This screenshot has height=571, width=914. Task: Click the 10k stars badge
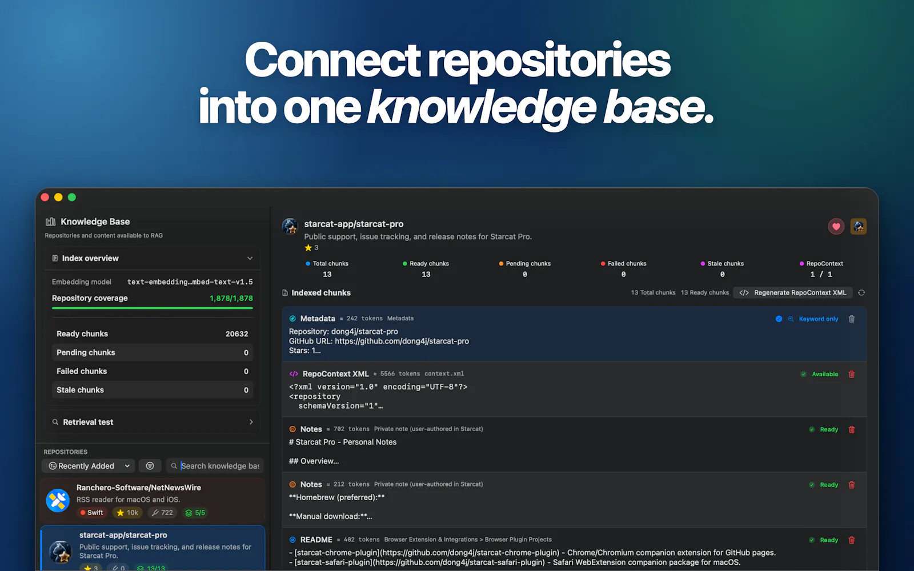pos(127,513)
